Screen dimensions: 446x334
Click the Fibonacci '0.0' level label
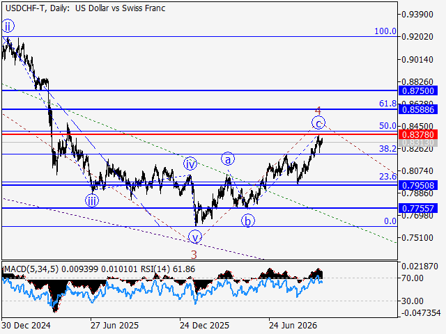pos(390,221)
